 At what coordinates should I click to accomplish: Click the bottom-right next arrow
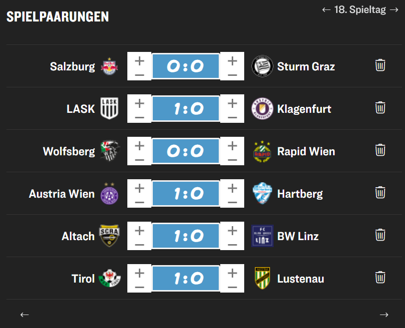tap(384, 315)
